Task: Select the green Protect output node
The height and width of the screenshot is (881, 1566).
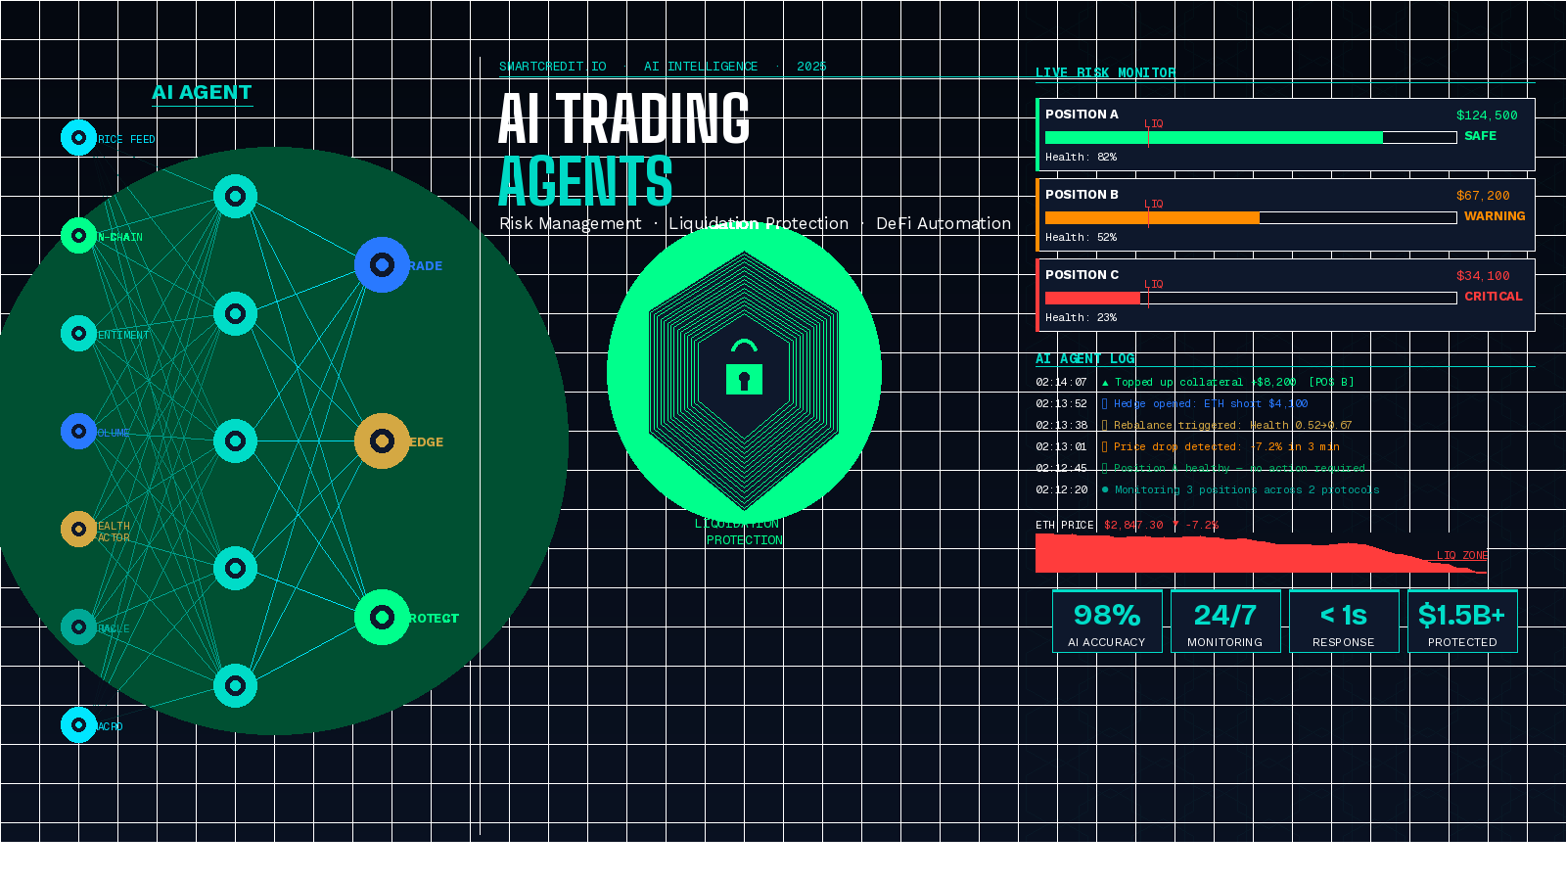Action: [x=382, y=618]
